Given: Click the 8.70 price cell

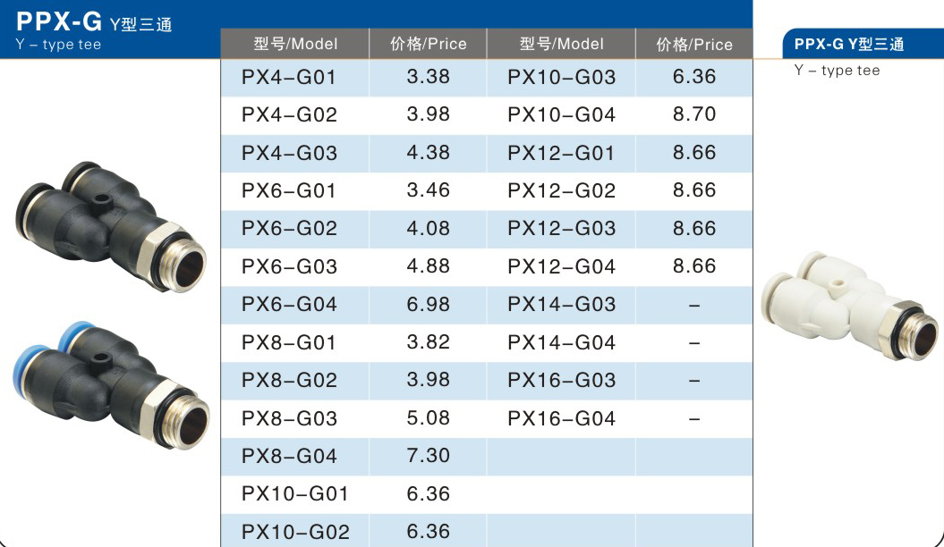Looking at the screenshot, I should tap(694, 114).
